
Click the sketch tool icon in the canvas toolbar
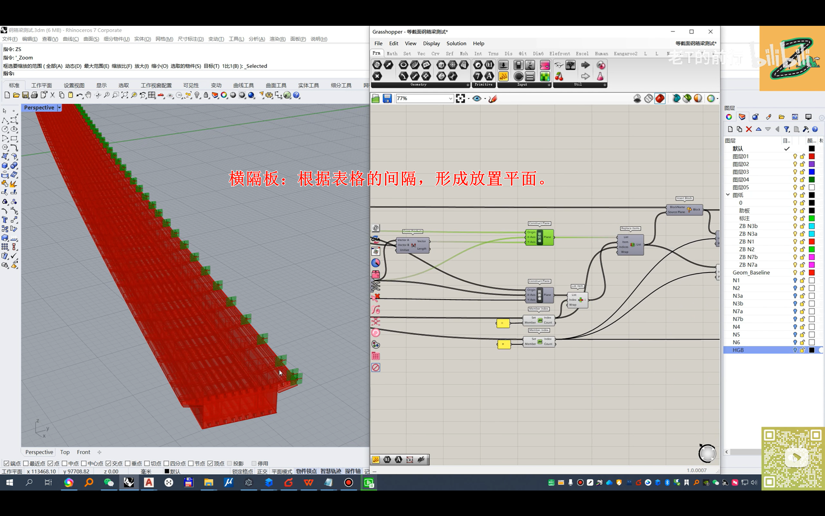click(x=493, y=99)
